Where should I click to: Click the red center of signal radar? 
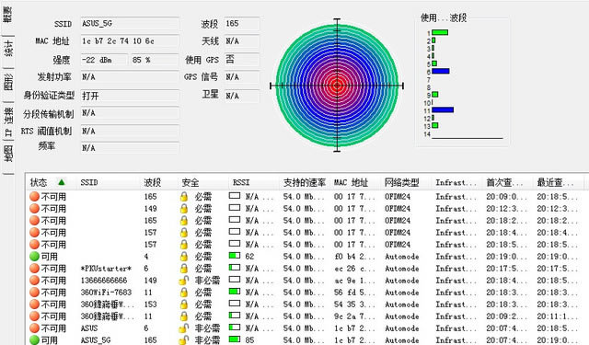[x=337, y=86]
